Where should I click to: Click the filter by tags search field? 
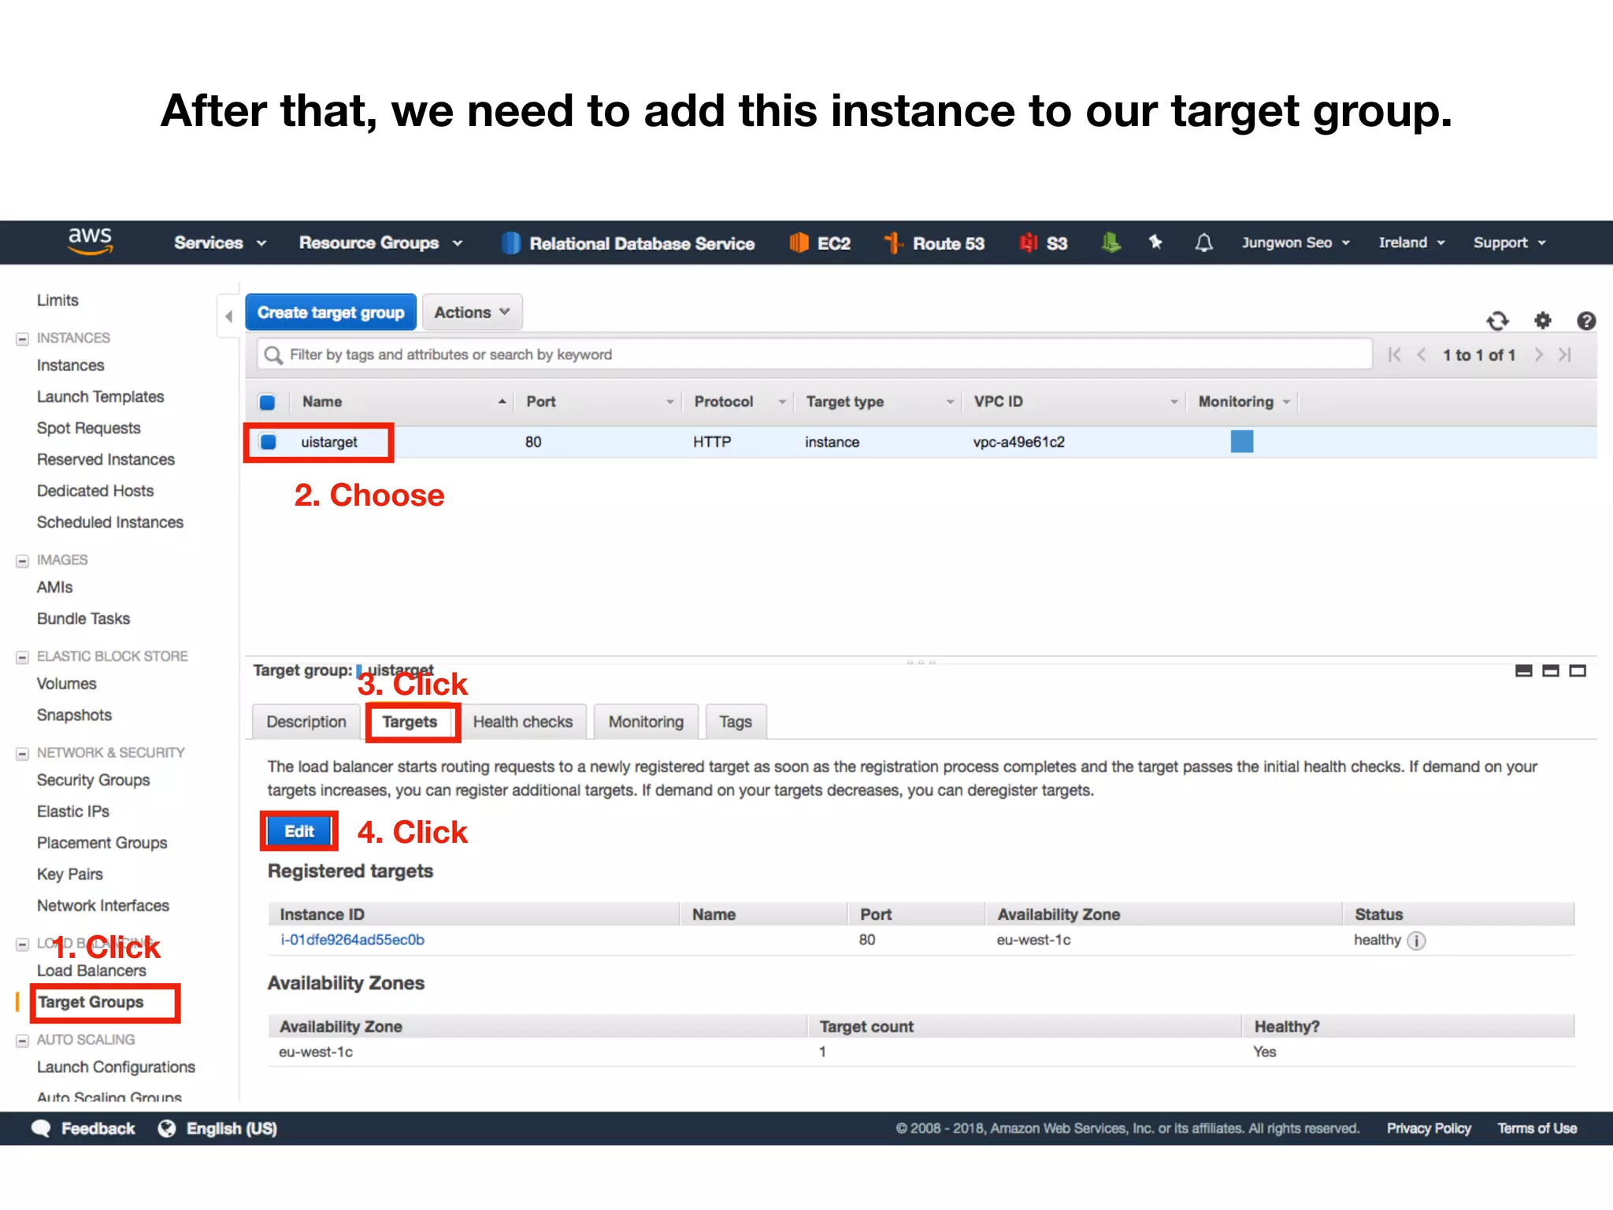click(814, 355)
